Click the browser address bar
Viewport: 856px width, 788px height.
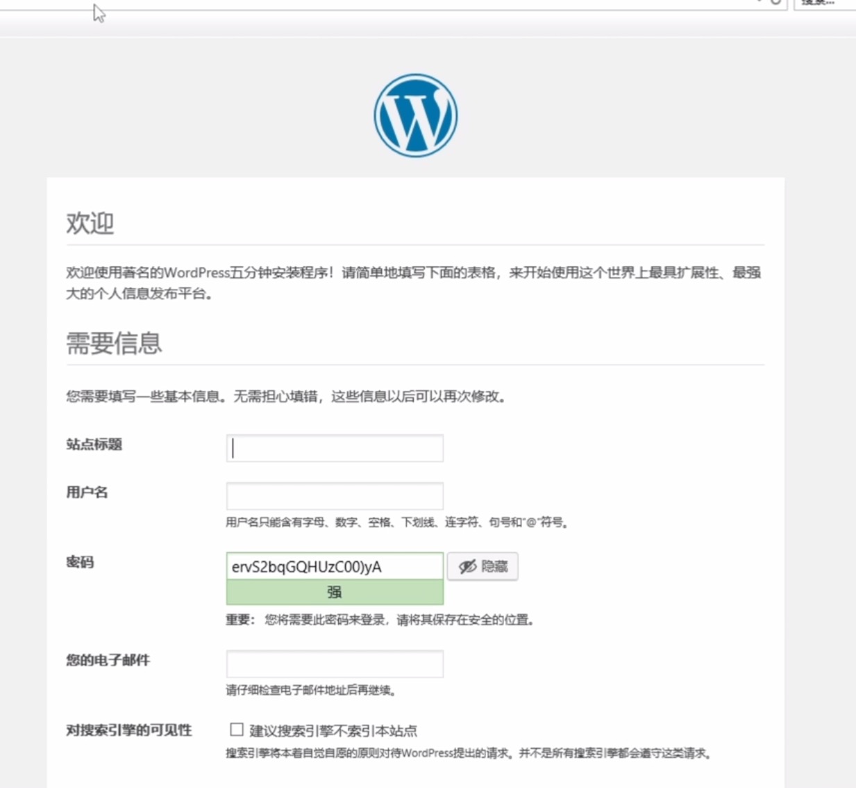click(x=417, y=3)
